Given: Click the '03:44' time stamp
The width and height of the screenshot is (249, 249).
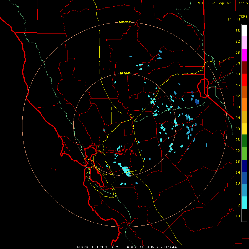Looking at the screenshot, I should click(170, 247).
